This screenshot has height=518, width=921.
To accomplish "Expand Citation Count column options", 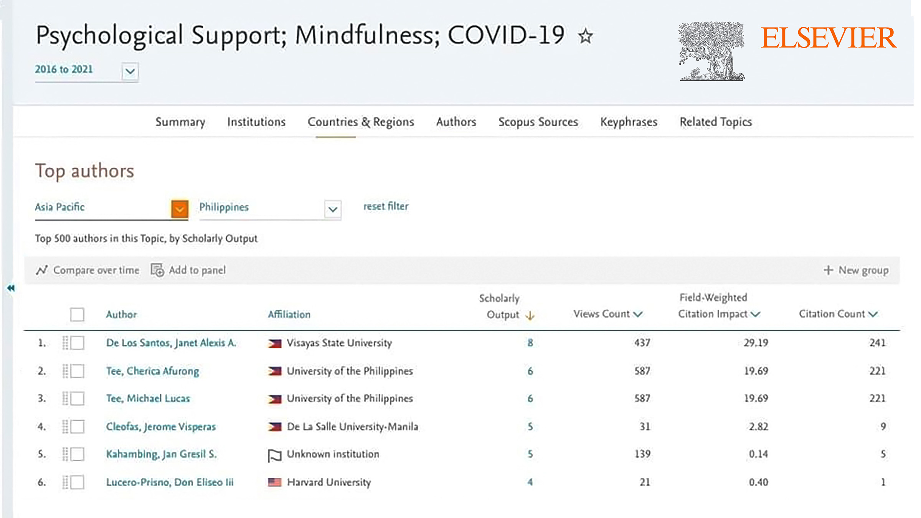I will [873, 314].
